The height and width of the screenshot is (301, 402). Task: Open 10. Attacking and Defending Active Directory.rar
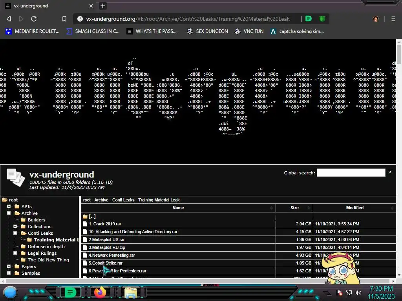point(133,232)
